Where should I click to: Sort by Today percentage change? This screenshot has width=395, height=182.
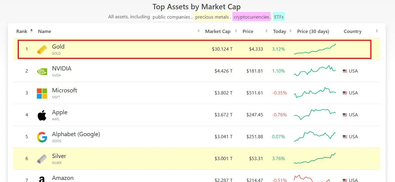point(280,31)
